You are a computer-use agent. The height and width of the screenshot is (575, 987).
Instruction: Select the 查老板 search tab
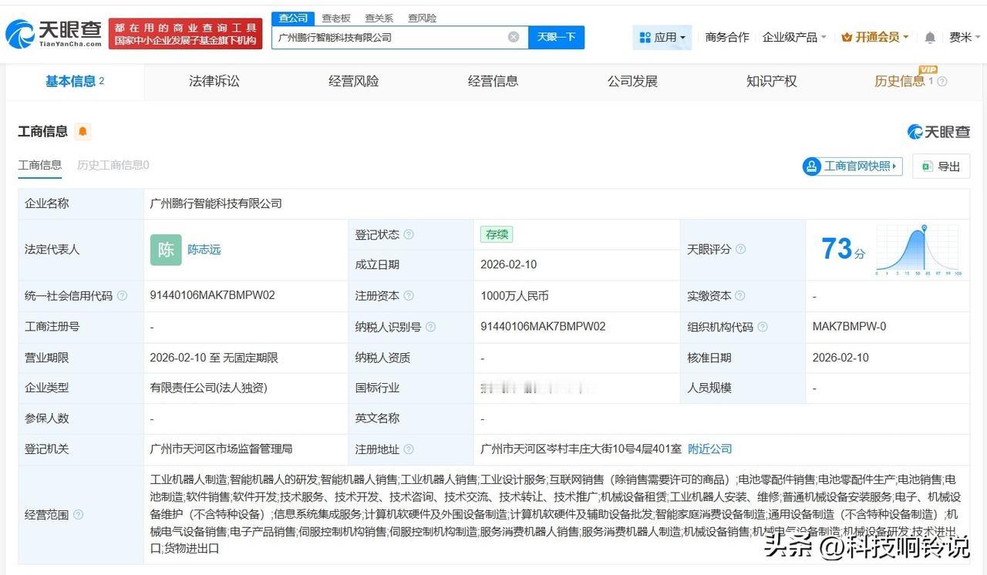(x=335, y=18)
